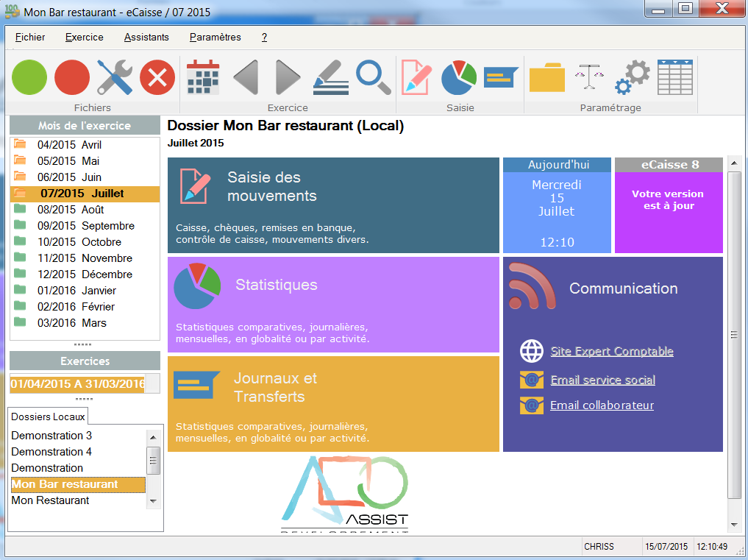Click the green circle toolbar icon
Viewport: 748px width, 560px height.
click(29, 77)
